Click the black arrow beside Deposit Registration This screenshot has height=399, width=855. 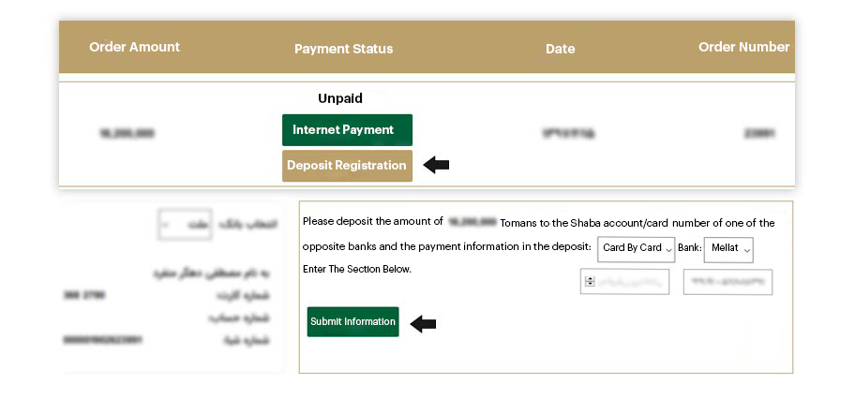436,165
